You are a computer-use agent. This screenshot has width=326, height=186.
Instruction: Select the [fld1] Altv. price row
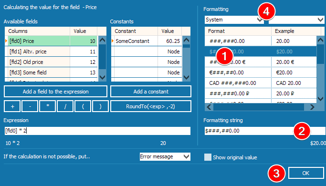coord(51,52)
